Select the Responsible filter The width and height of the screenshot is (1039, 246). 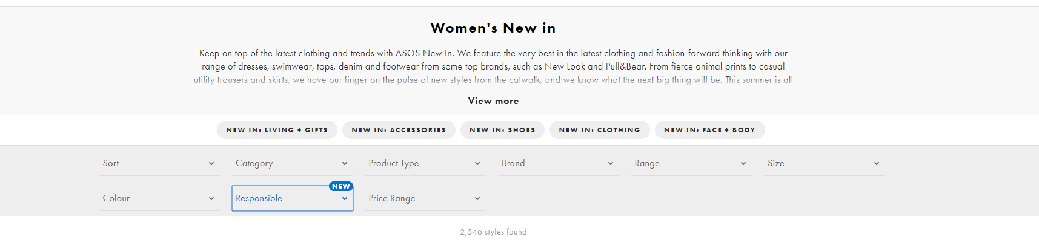pos(292,198)
